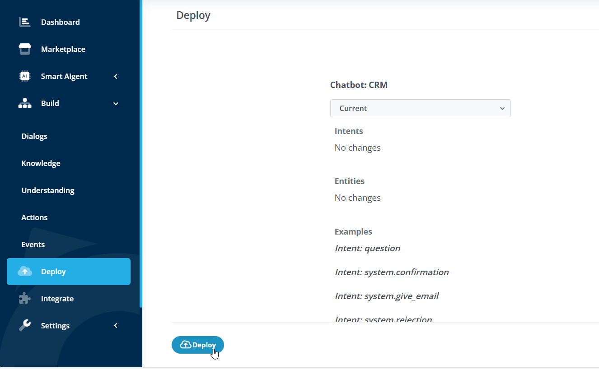The height and width of the screenshot is (369, 599).
Task: Click the sidebar vertical scrollbar
Action: [x=141, y=153]
